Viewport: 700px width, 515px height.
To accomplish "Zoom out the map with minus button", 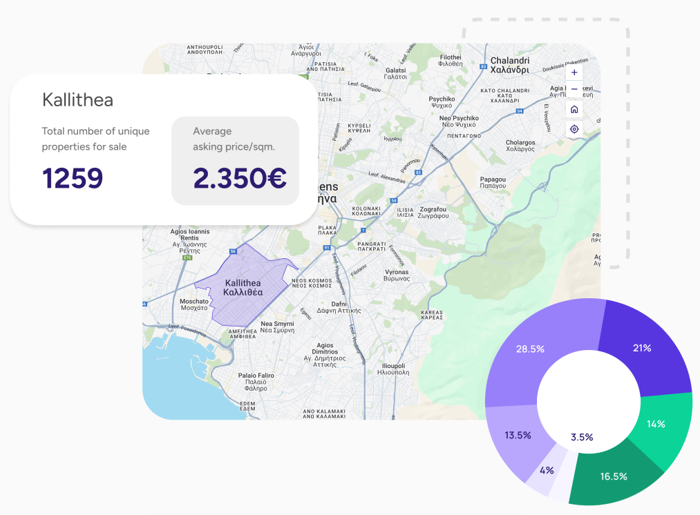I will [x=574, y=90].
